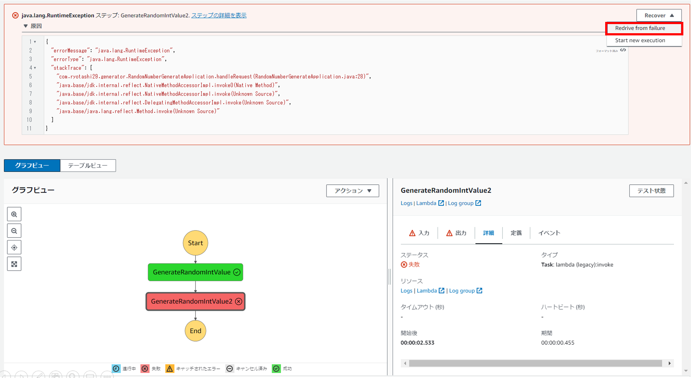The width and height of the screenshot is (691, 378).
Task: Collapse the stackTrace array fold arrow
Action: click(x=35, y=68)
